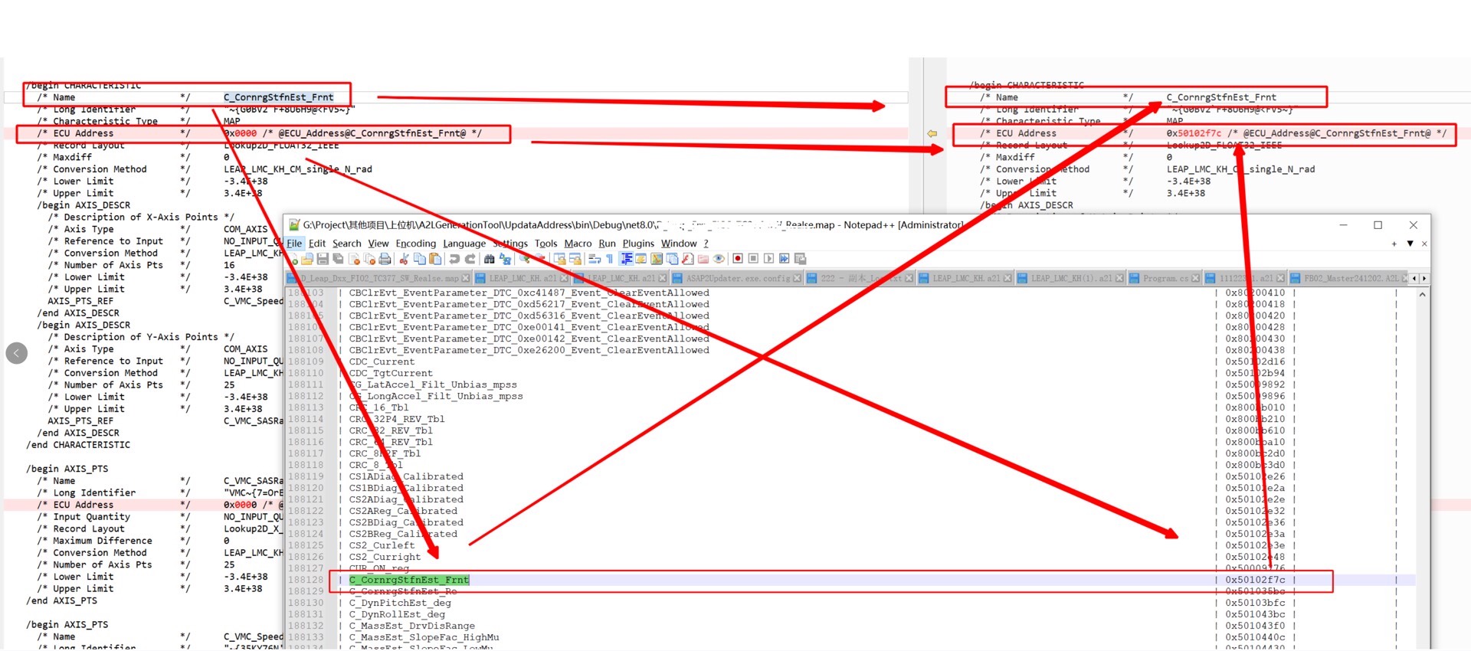1471x651 pixels.
Task: Open Find with the binoculars icon
Action: [490, 259]
